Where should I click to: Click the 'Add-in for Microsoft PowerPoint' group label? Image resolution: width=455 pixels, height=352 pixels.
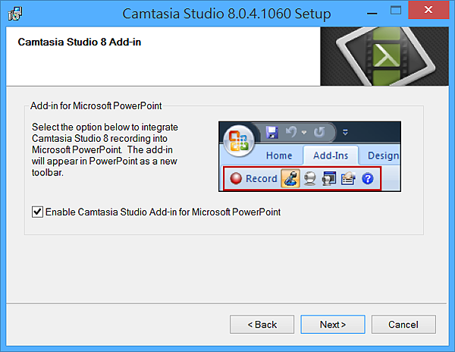point(96,106)
